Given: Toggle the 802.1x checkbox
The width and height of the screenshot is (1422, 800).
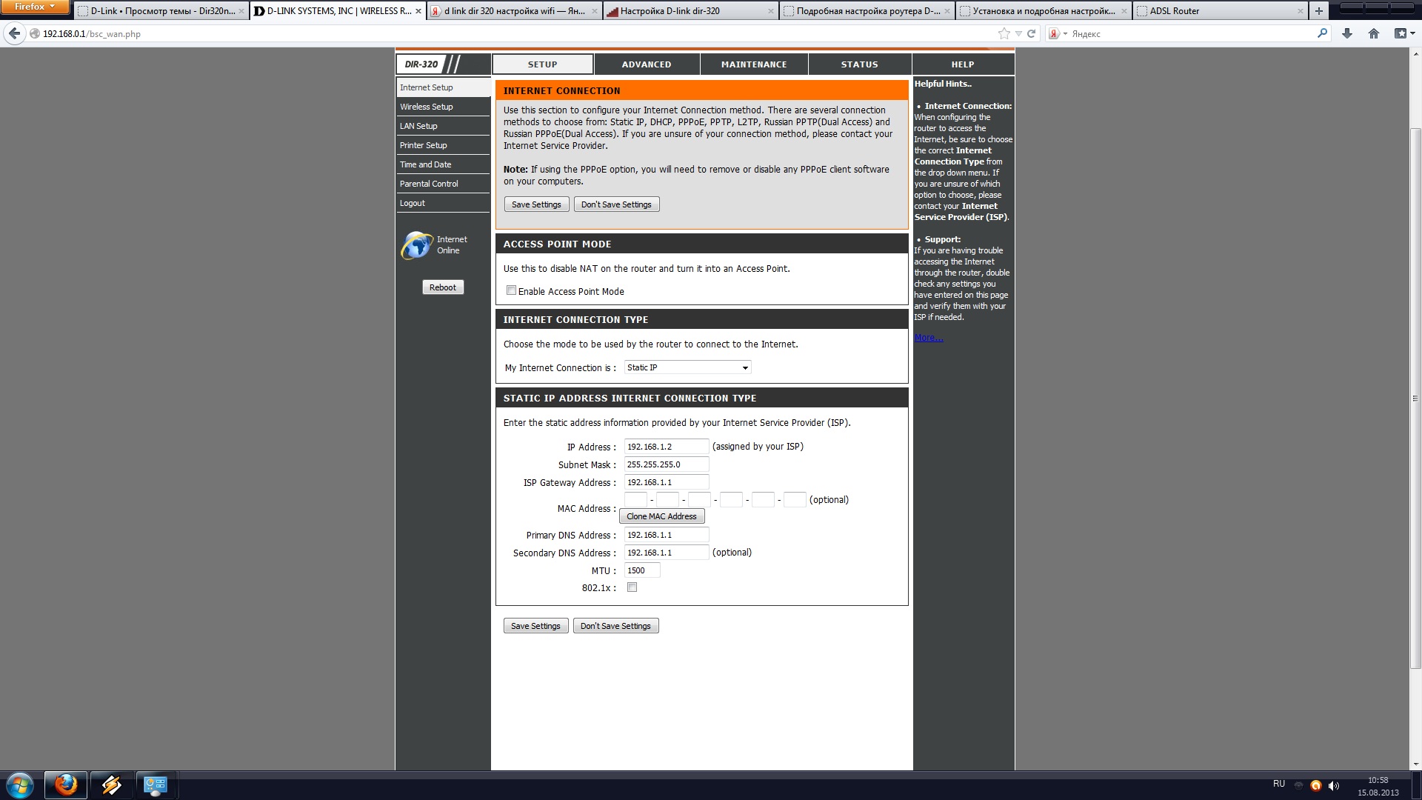Looking at the screenshot, I should [632, 587].
